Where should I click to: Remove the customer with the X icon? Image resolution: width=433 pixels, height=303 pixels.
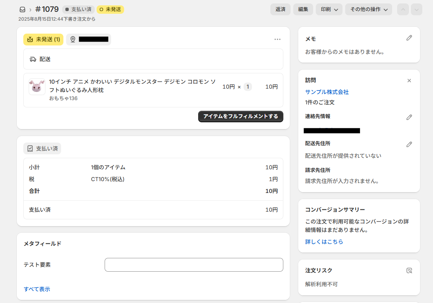[409, 81]
